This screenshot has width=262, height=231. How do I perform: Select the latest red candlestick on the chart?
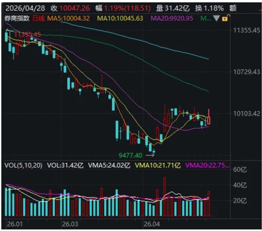[x=209, y=120]
